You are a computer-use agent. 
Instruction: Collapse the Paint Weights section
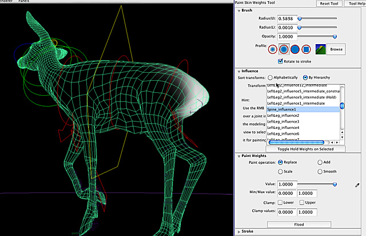(239, 156)
